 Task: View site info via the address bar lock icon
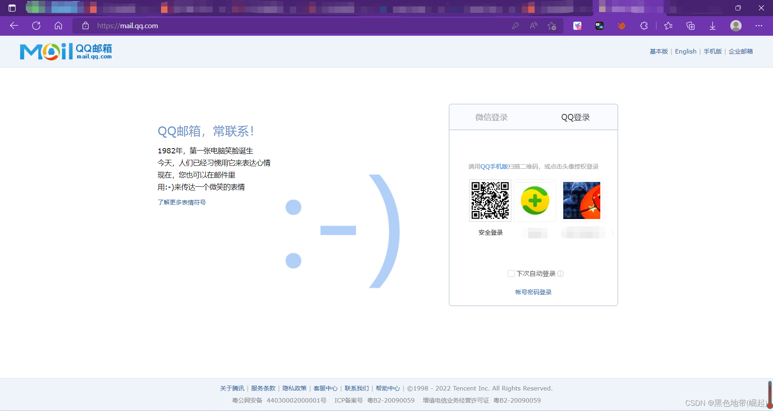click(85, 26)
